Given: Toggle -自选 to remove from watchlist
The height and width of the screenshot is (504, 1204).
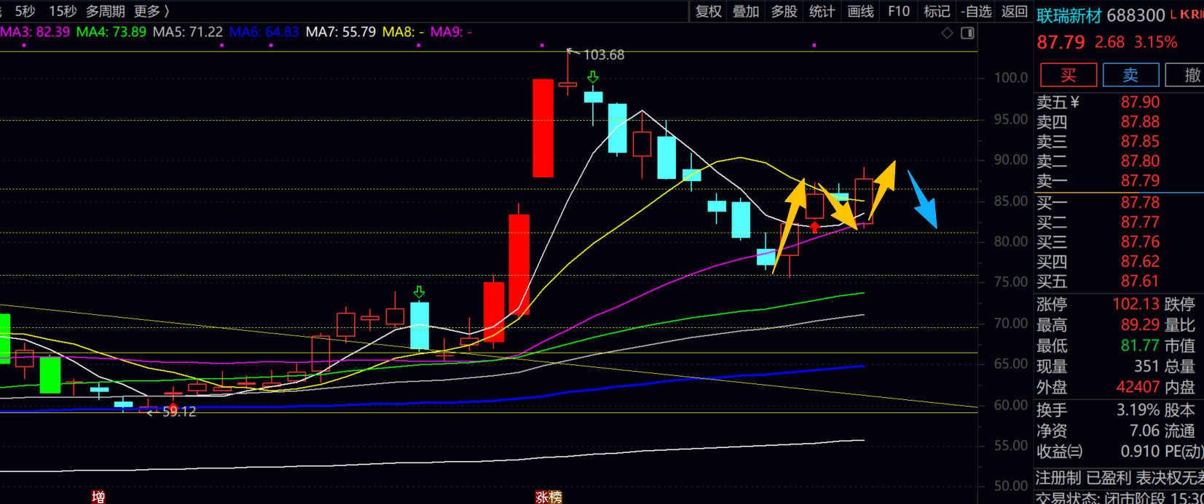Looking at the screenshot, I should coord(976,12).
